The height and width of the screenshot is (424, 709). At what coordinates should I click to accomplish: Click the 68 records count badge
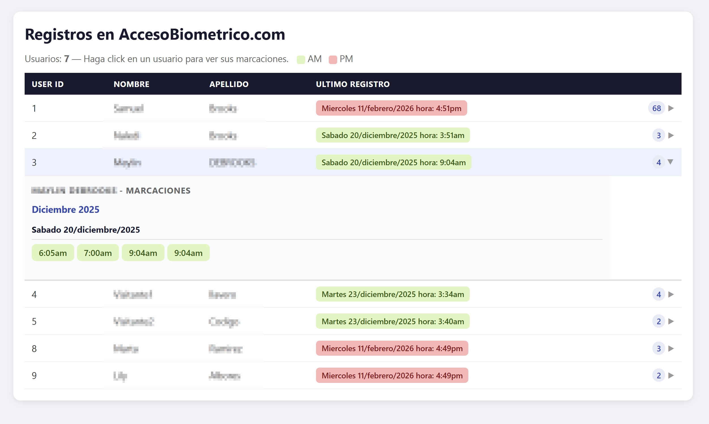(656, 108)
